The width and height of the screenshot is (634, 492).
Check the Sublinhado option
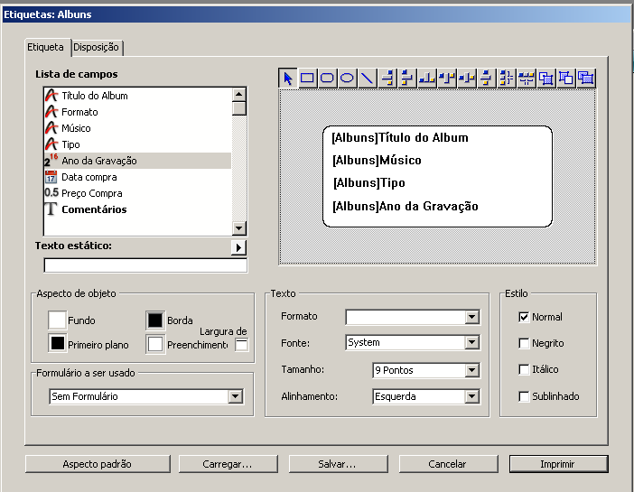524,396
